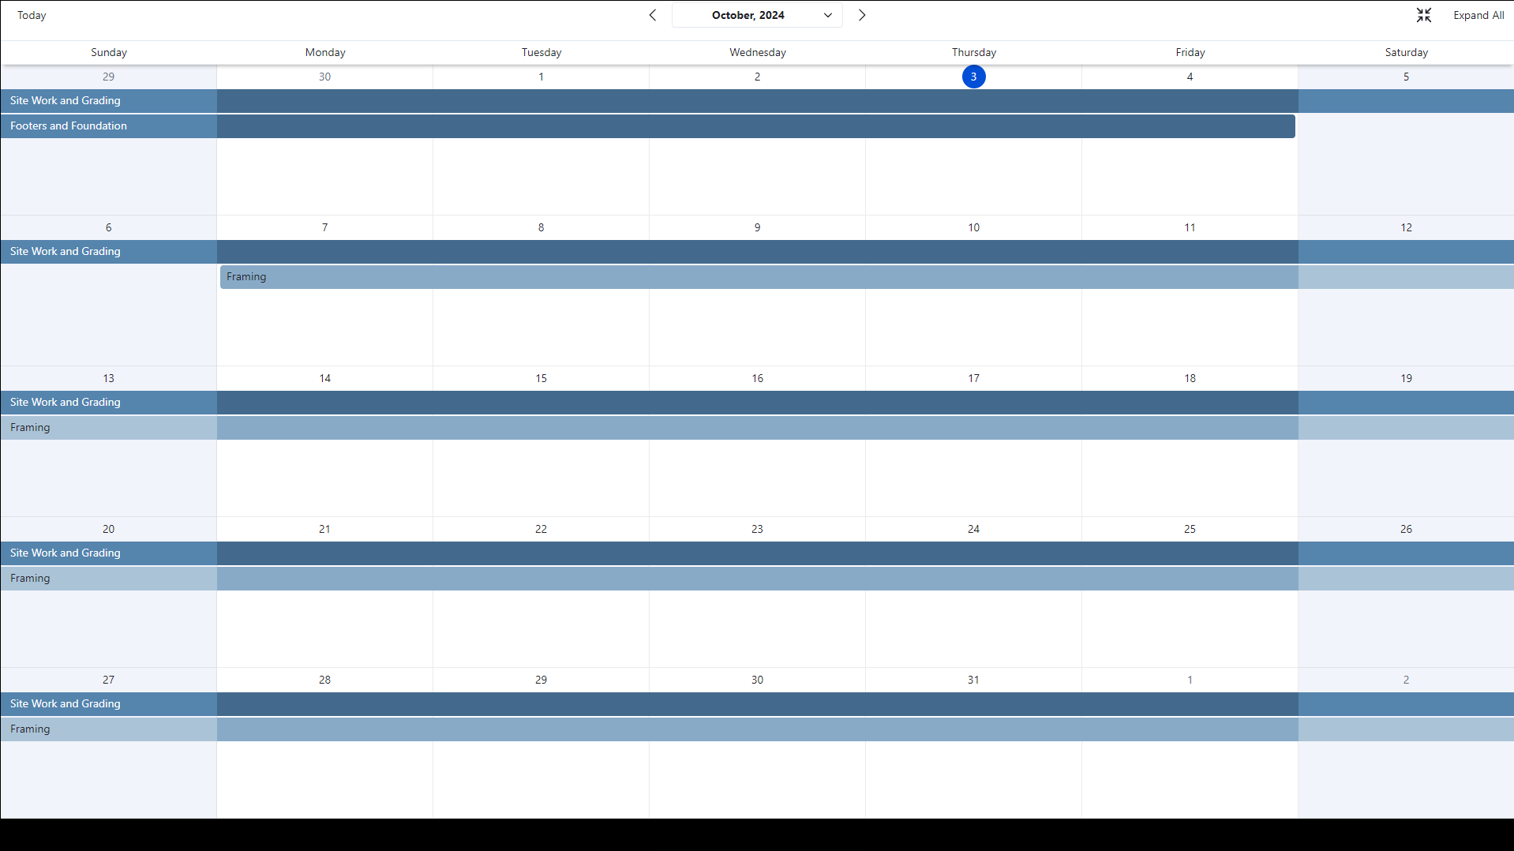
Task: Open Site Work and Grading in week of 13
Action: (x=757, y=403)
